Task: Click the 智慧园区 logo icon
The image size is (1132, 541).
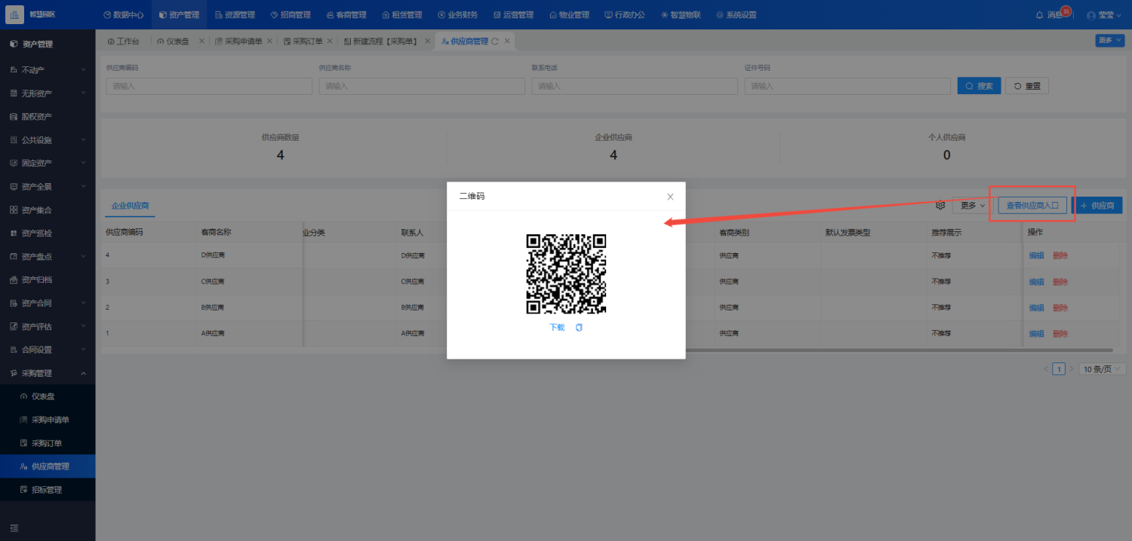Action: [x=15, y=14]
